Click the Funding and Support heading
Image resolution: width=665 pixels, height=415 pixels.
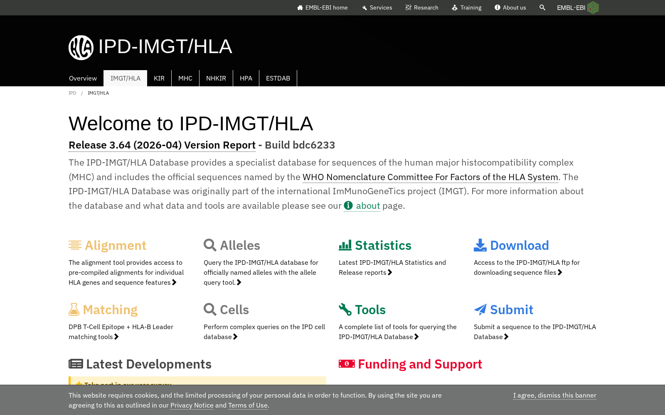420,364
